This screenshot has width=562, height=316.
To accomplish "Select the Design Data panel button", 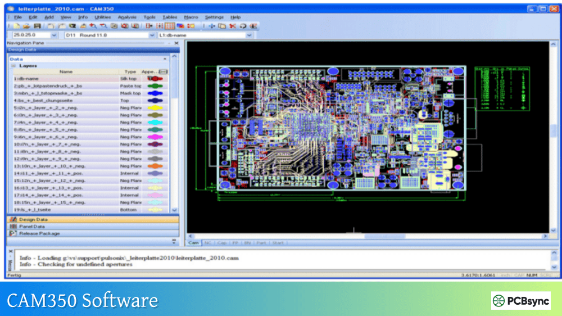I will pyautogui.click(x=34, y=219).
